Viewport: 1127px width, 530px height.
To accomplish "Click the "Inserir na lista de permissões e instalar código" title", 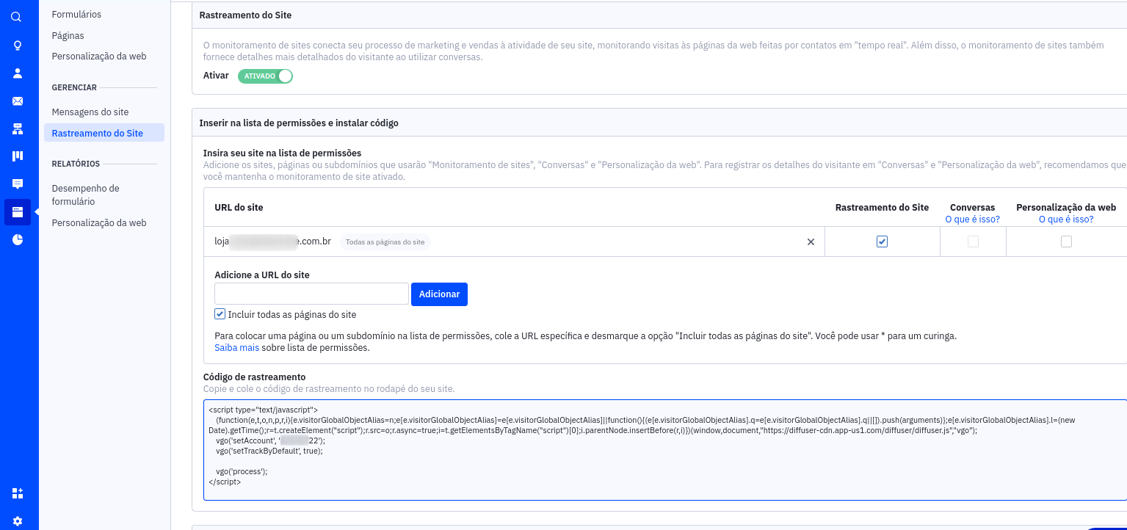I will point(299,123).
